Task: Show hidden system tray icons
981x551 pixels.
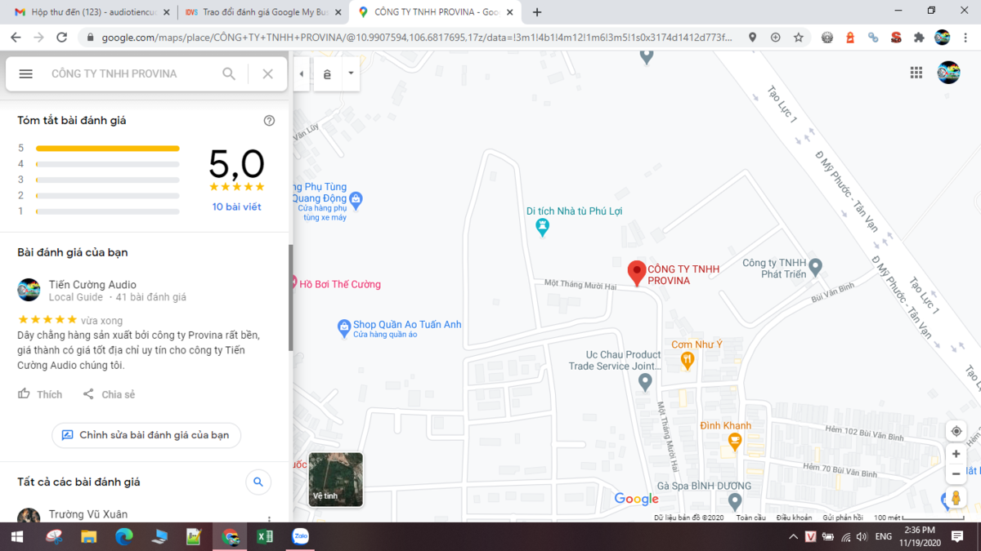Action: 793,537
